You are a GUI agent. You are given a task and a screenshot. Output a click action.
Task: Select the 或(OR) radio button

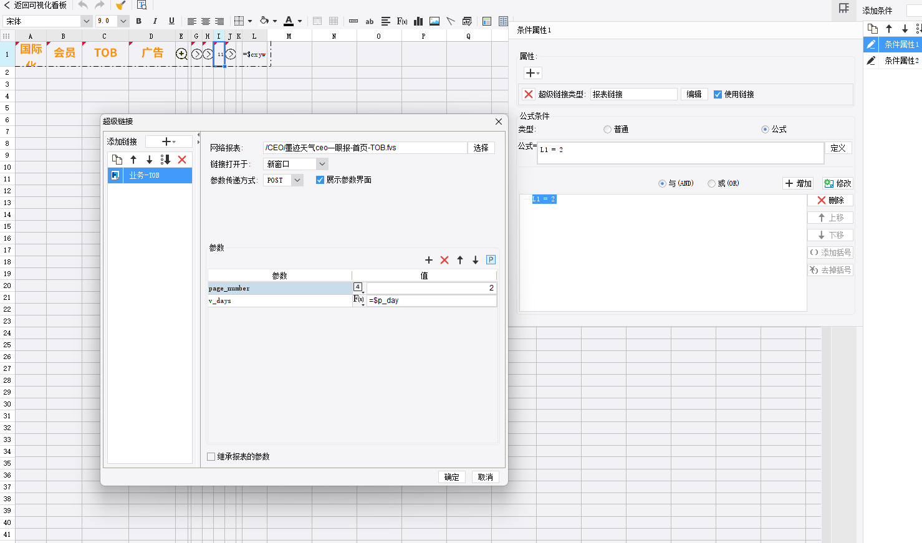(x=711, y=183)
